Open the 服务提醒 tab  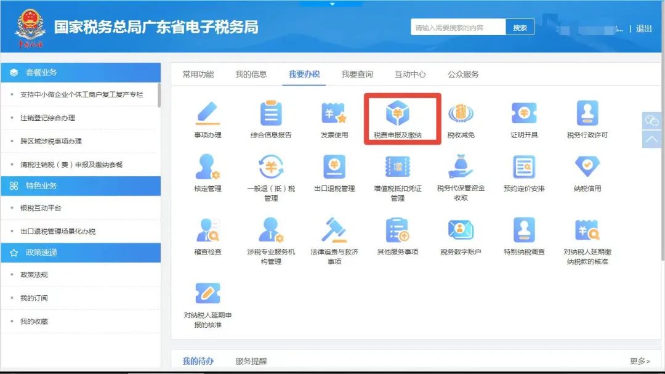pyautogui.click(x=251, y=361)
